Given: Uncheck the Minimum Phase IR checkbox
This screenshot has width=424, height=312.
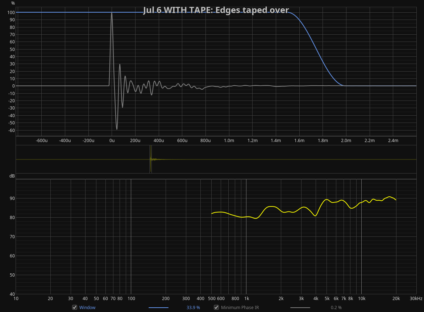Looking at the screenshot, I should [216, 307].
